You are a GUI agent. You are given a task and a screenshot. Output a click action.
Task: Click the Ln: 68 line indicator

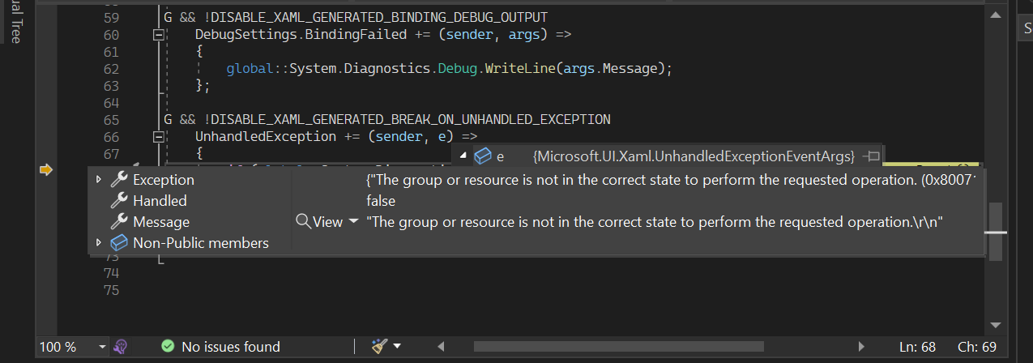pyautogui.click(x=917, y=347)
